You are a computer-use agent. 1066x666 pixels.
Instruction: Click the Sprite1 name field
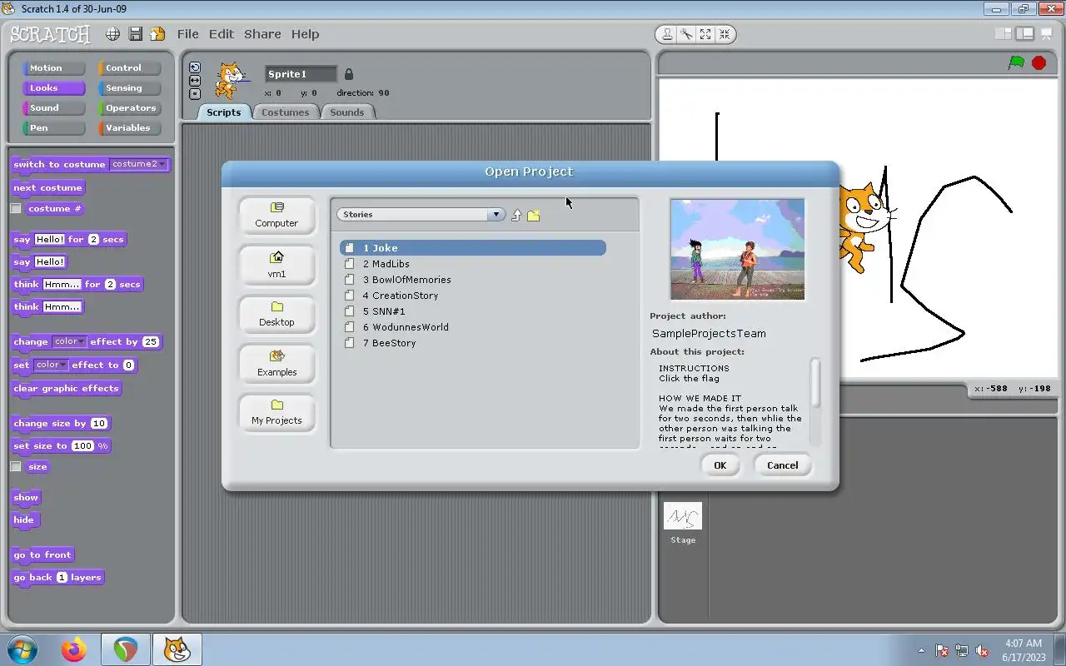click(x=301, y=74)
